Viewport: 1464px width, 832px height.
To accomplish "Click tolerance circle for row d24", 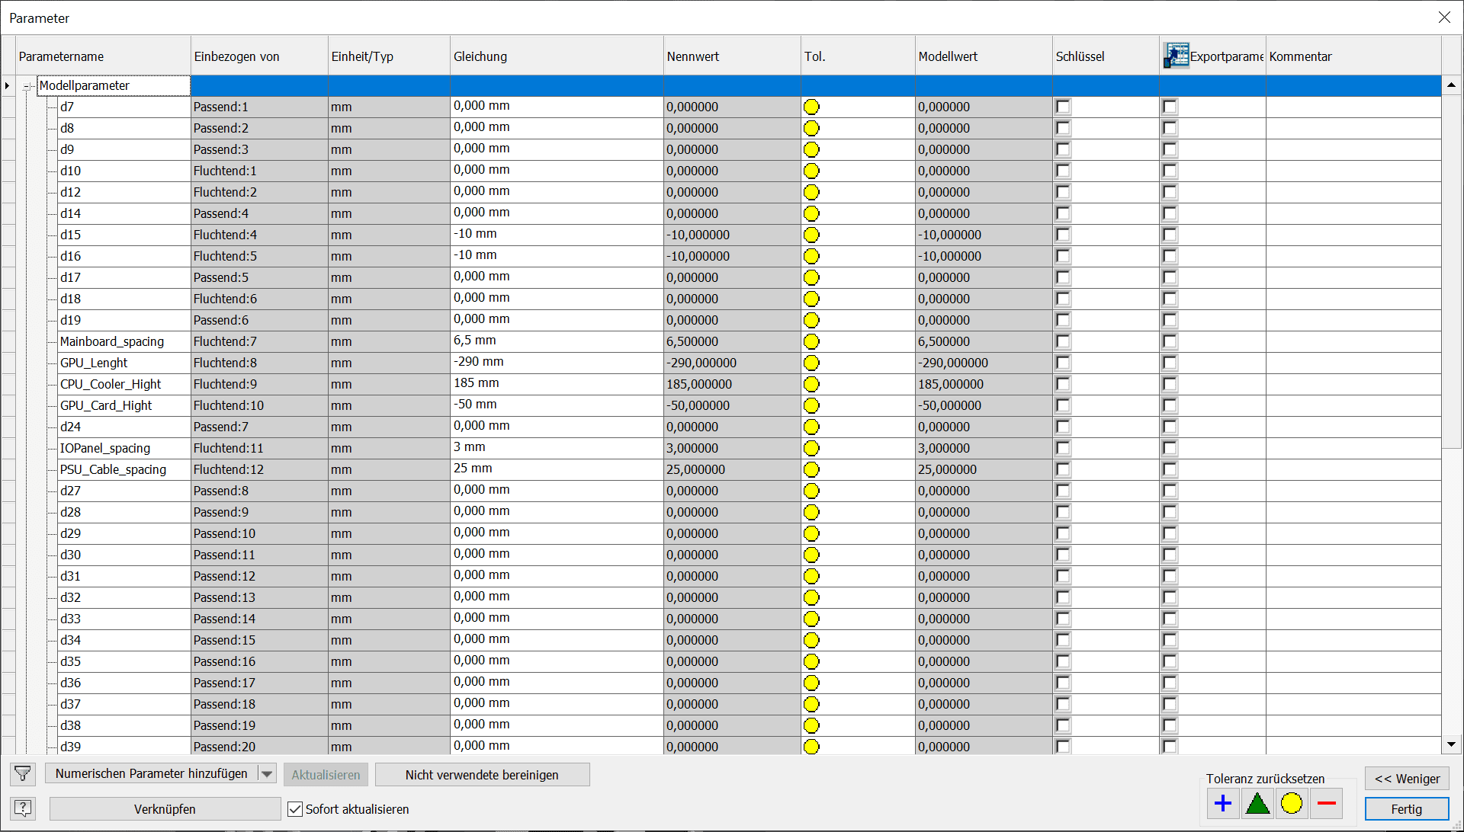I will tap(811, 427).
